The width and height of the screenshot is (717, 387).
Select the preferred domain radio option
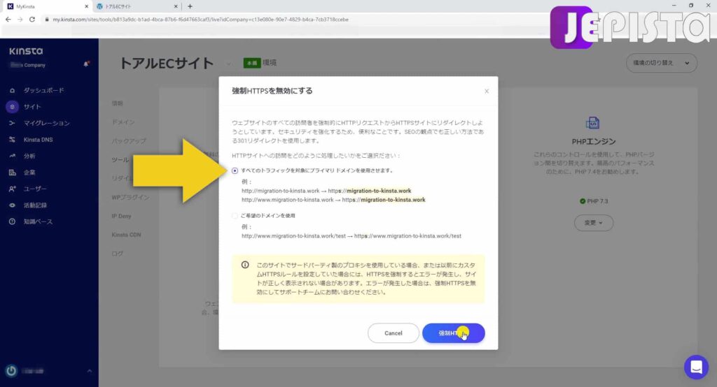tap(235, 215)
